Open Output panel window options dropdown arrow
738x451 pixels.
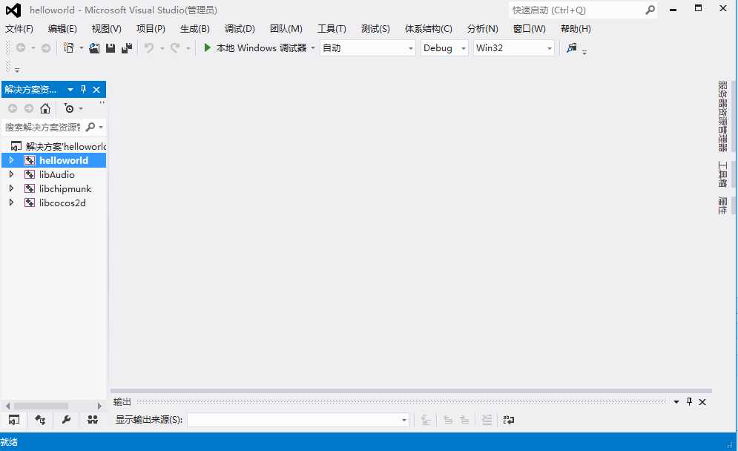(x=676, y=401)
